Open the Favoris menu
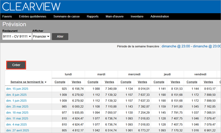This screenshot has height=133, width=221. [7, 17]
